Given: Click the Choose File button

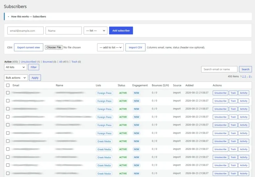Looking at the screenshot, I should pos(54,47).
